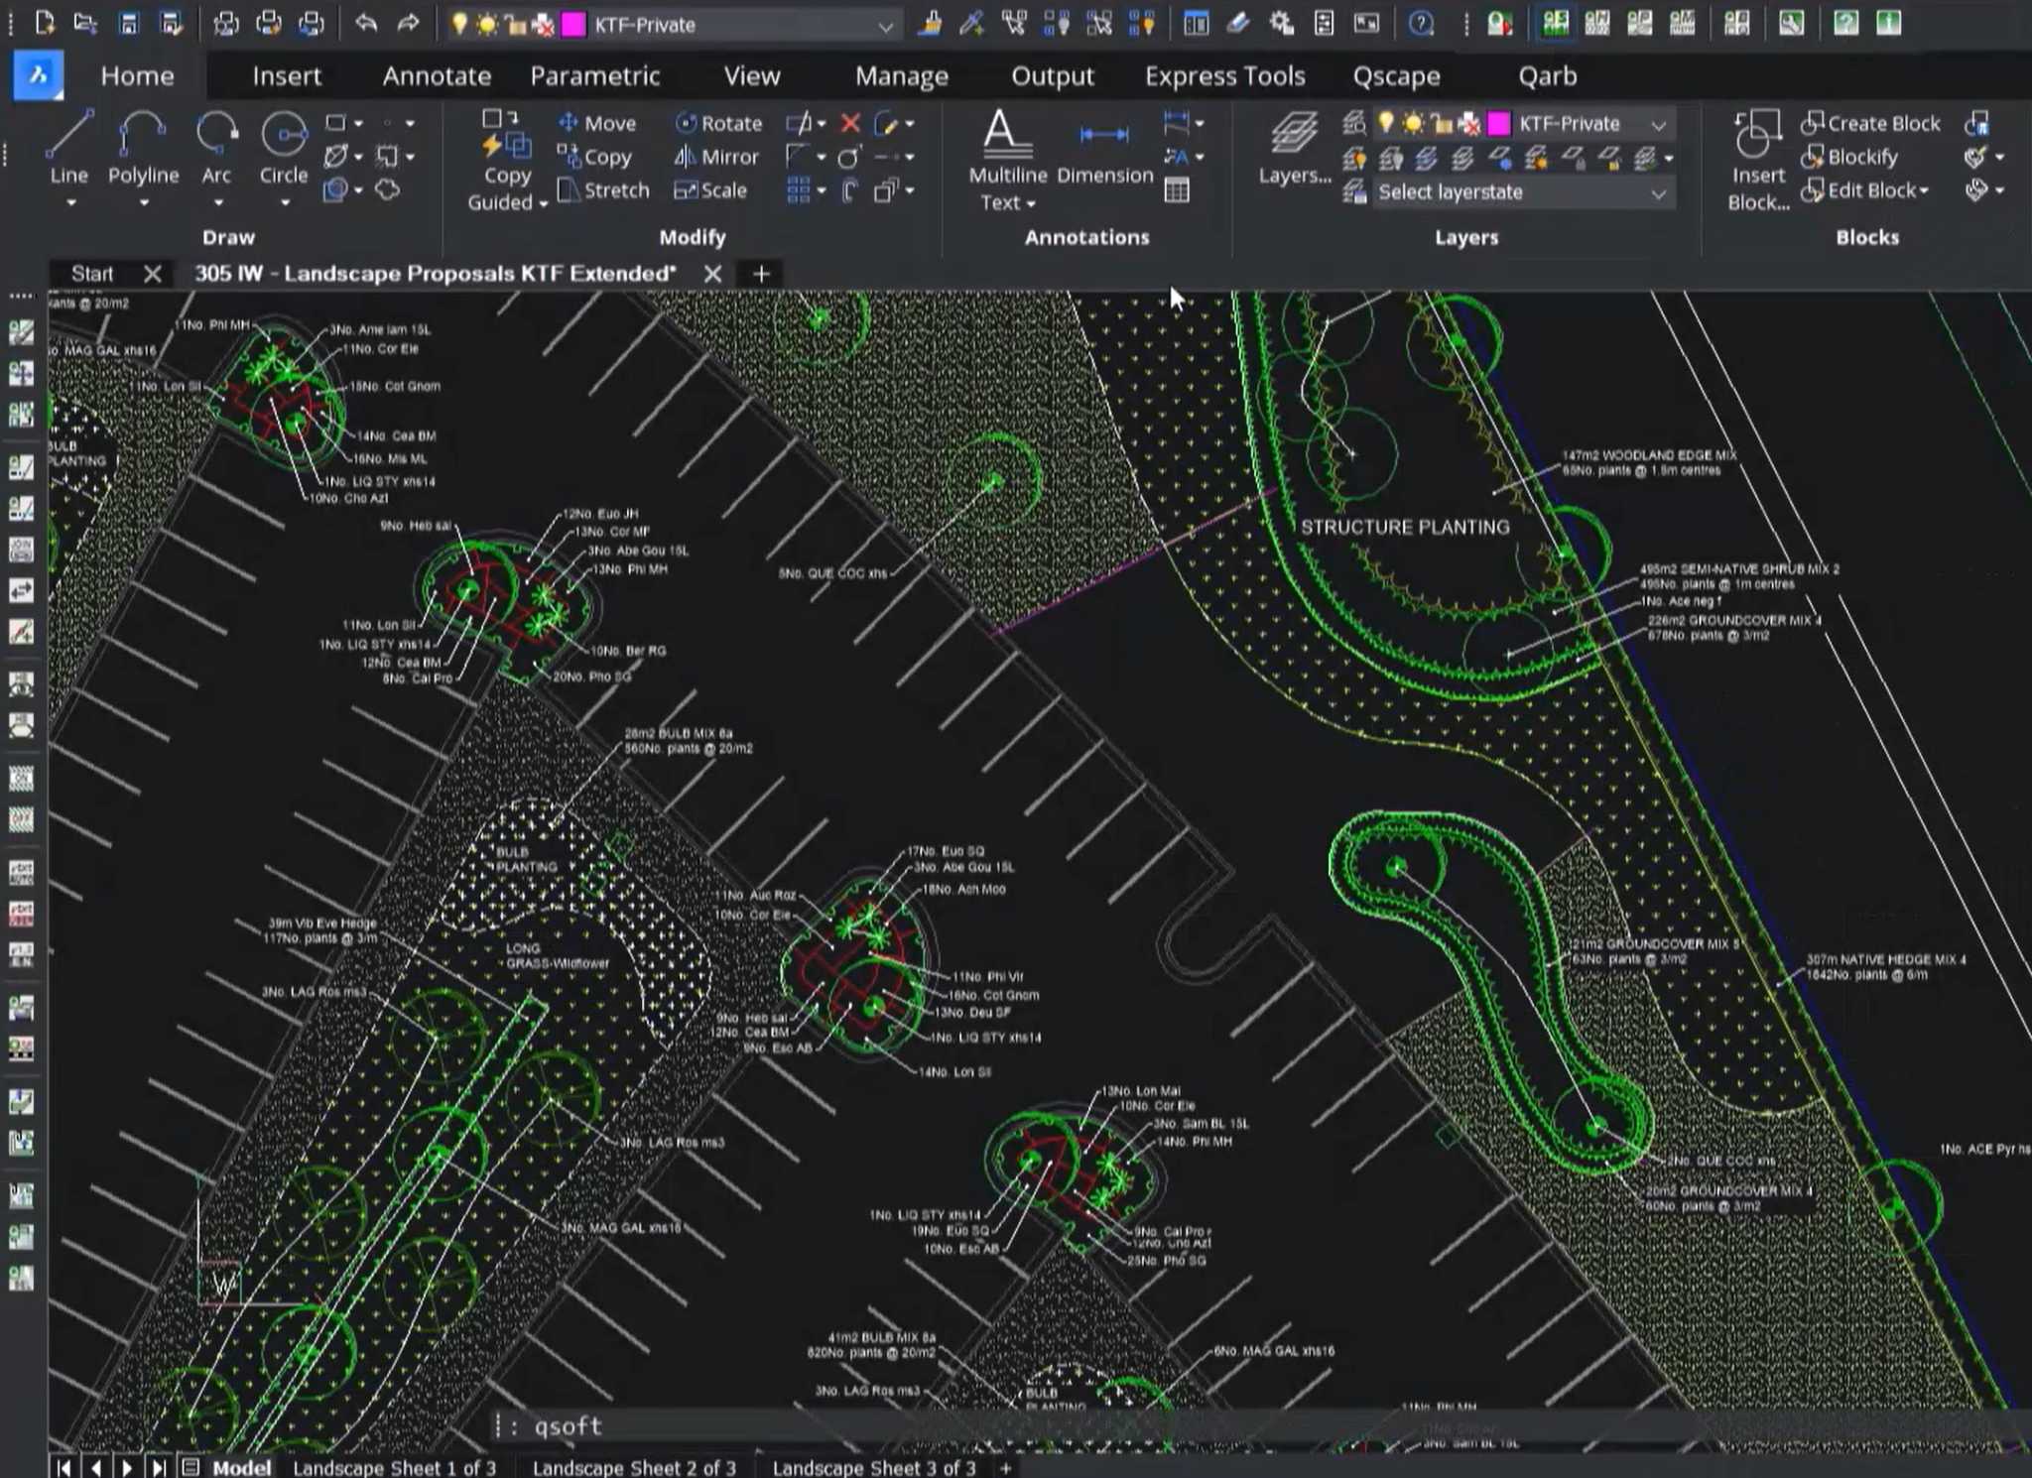Toggle lightbulb on/off in Layers panel
The image size is (2032, 1478).
[x=1385, y=123]
